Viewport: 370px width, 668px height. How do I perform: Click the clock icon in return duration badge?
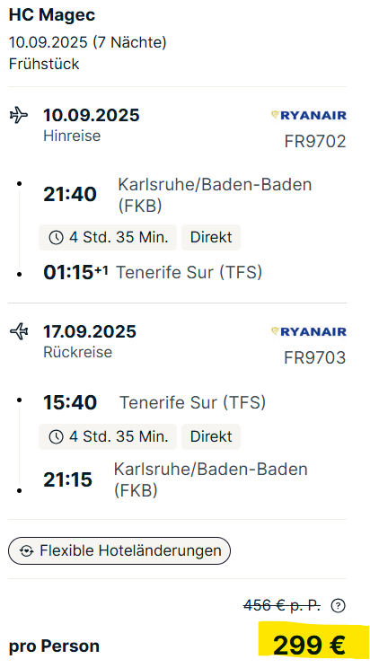[x=57, y=436]
